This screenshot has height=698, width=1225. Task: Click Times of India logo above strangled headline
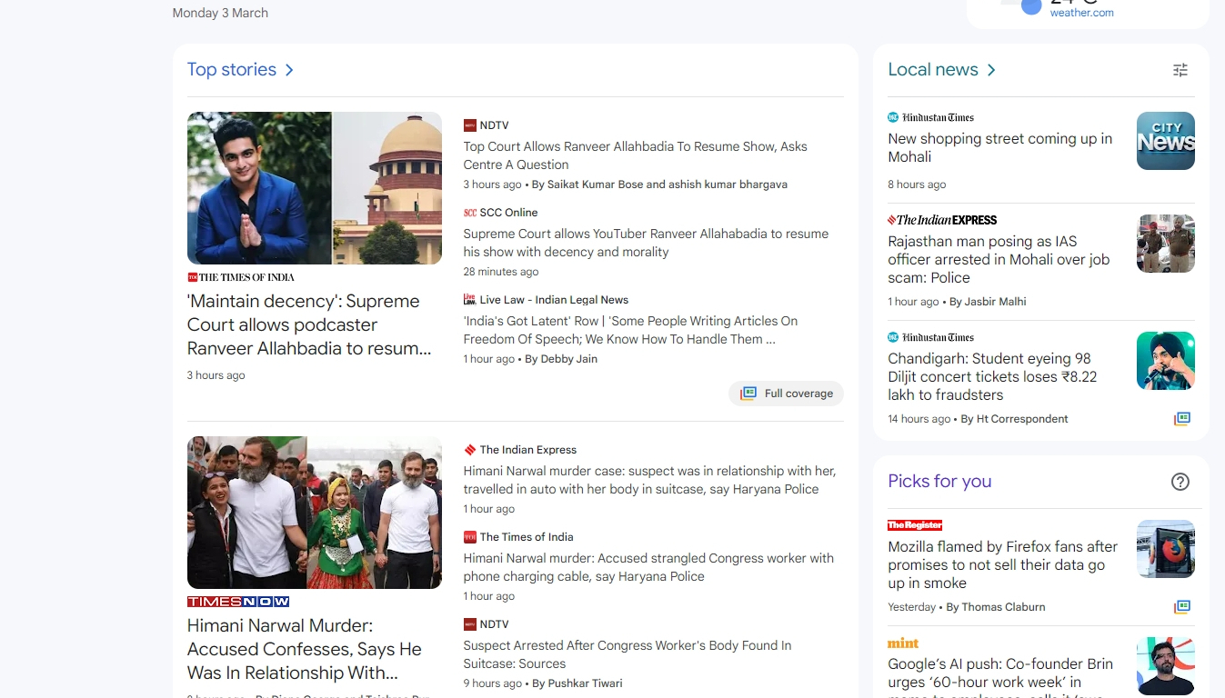coord(470,537)
